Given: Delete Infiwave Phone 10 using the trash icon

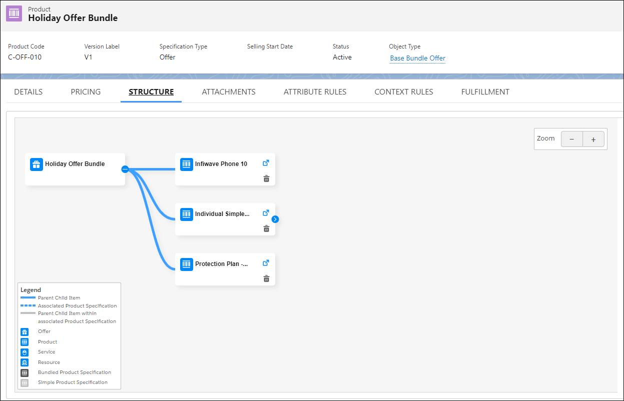Looking at the screenshot, I should 266,178.
